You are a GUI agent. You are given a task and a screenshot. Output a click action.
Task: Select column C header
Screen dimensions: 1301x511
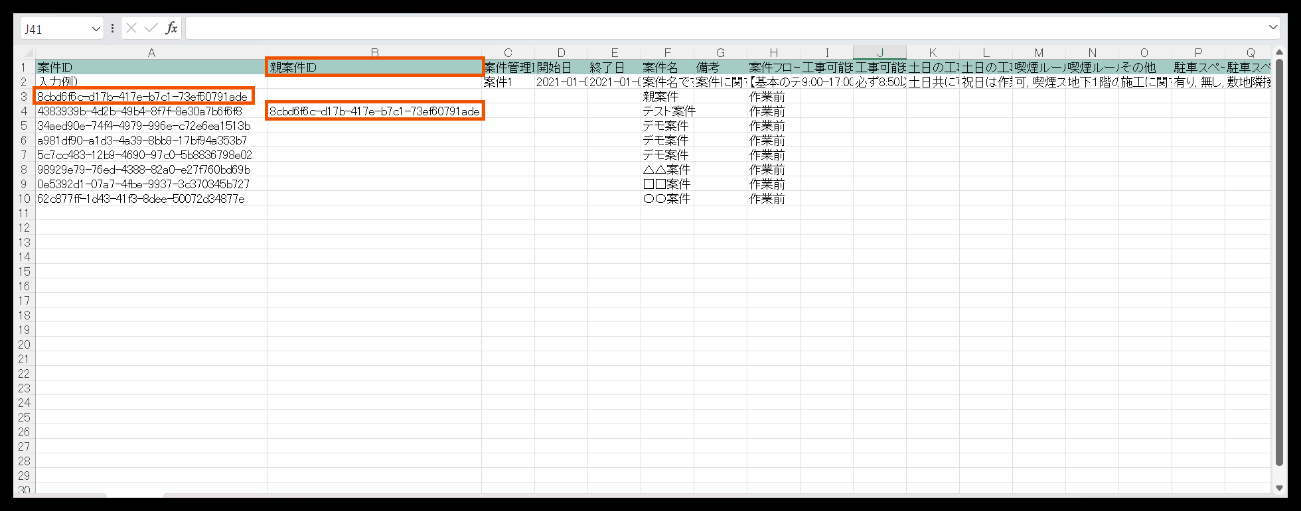(508, 53)
